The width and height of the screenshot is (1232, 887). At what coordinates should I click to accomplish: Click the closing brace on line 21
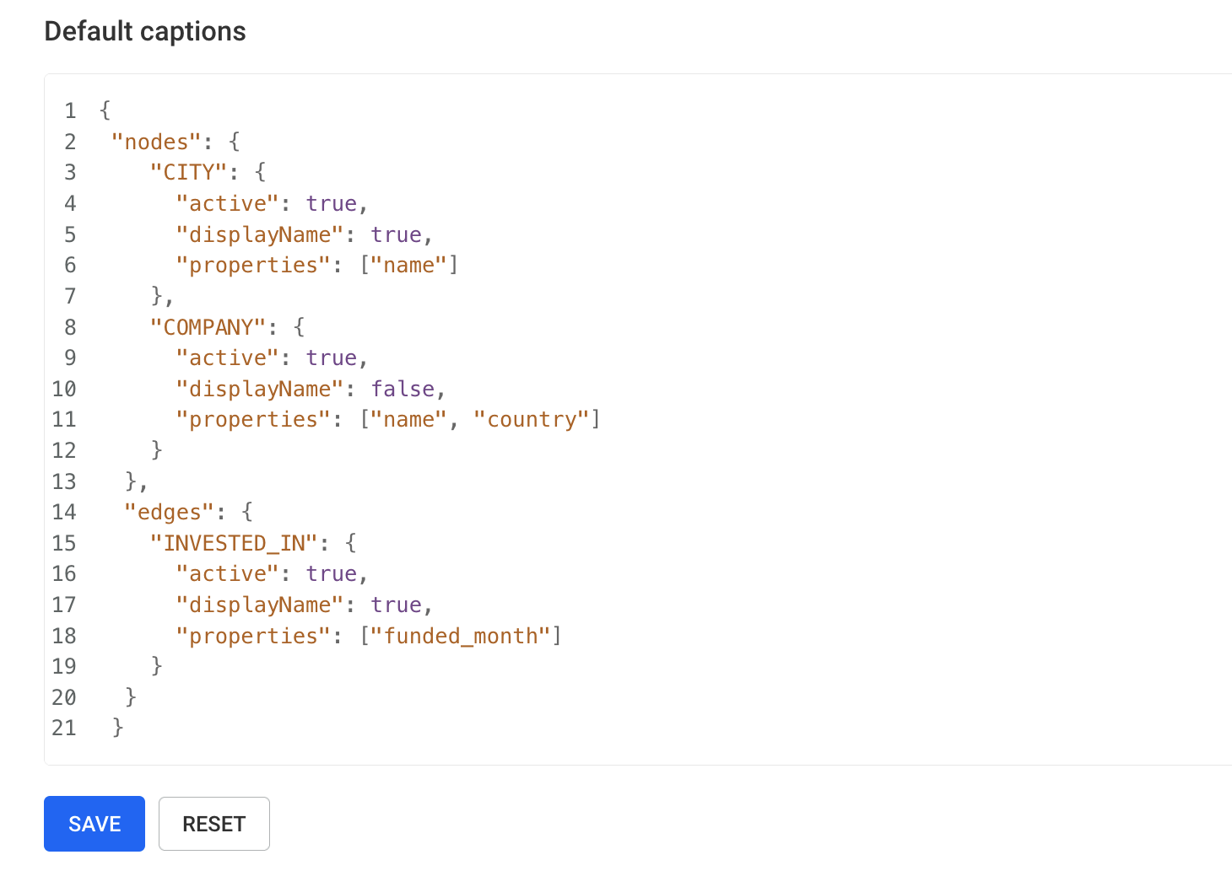[x=118, y=727]
